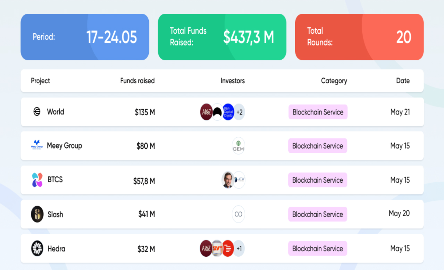444x270 pixels.
Task: Open the Hedra snowflake logo icon
Action: [37, 249]
